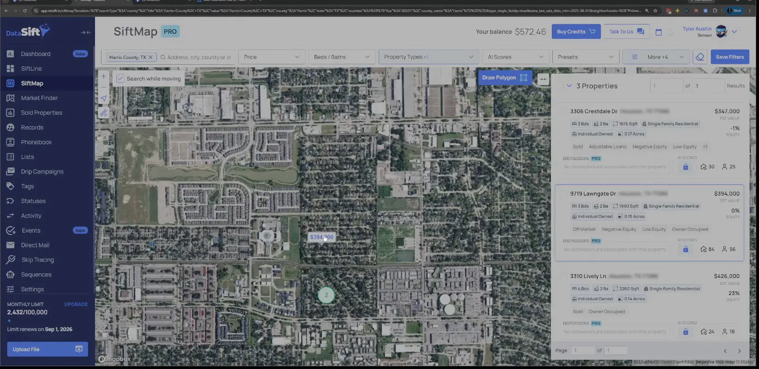The width and height of the screenshot is (759, 369).
Task: Focus the address search input field
Action: pyautogui.click(x=198, y=57)
